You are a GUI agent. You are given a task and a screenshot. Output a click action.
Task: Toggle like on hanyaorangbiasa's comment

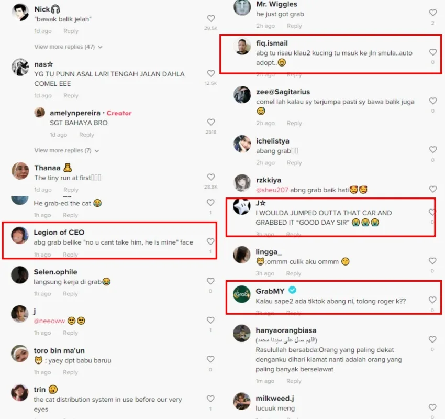pyautogui.click(x=432, y=339)
